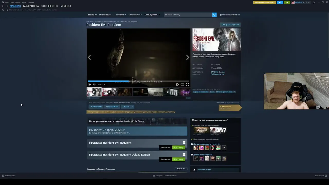
Task: Open the Особые разделы dropdown
Action: (152, 15)
